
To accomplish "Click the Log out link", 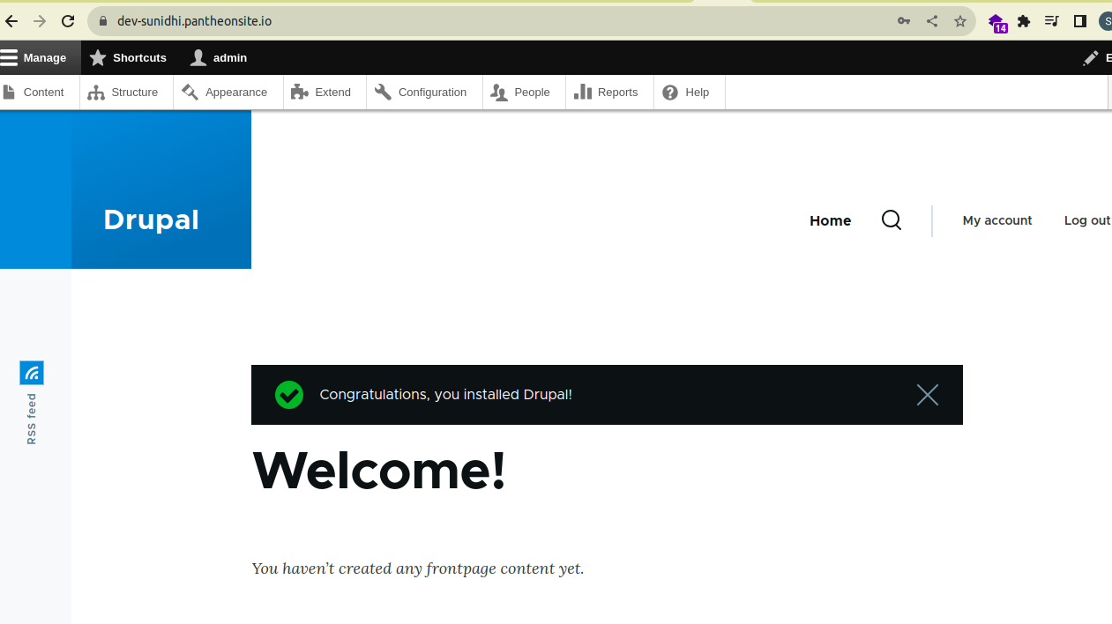I will coord(1087,220).
